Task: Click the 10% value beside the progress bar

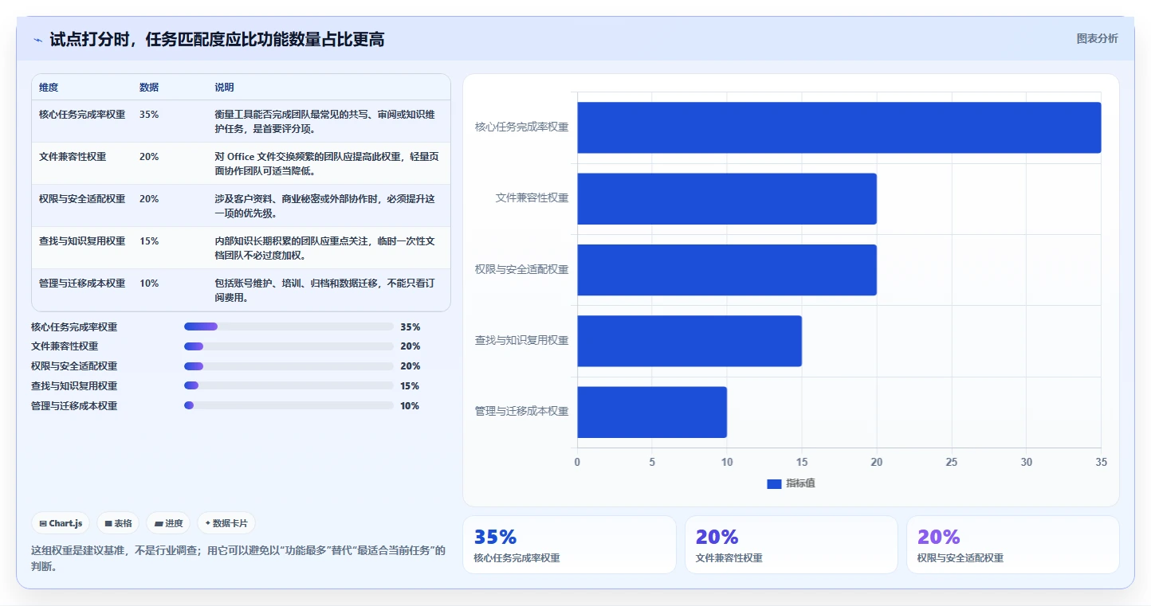Action: pyautogui.click(x=410, y=406)
